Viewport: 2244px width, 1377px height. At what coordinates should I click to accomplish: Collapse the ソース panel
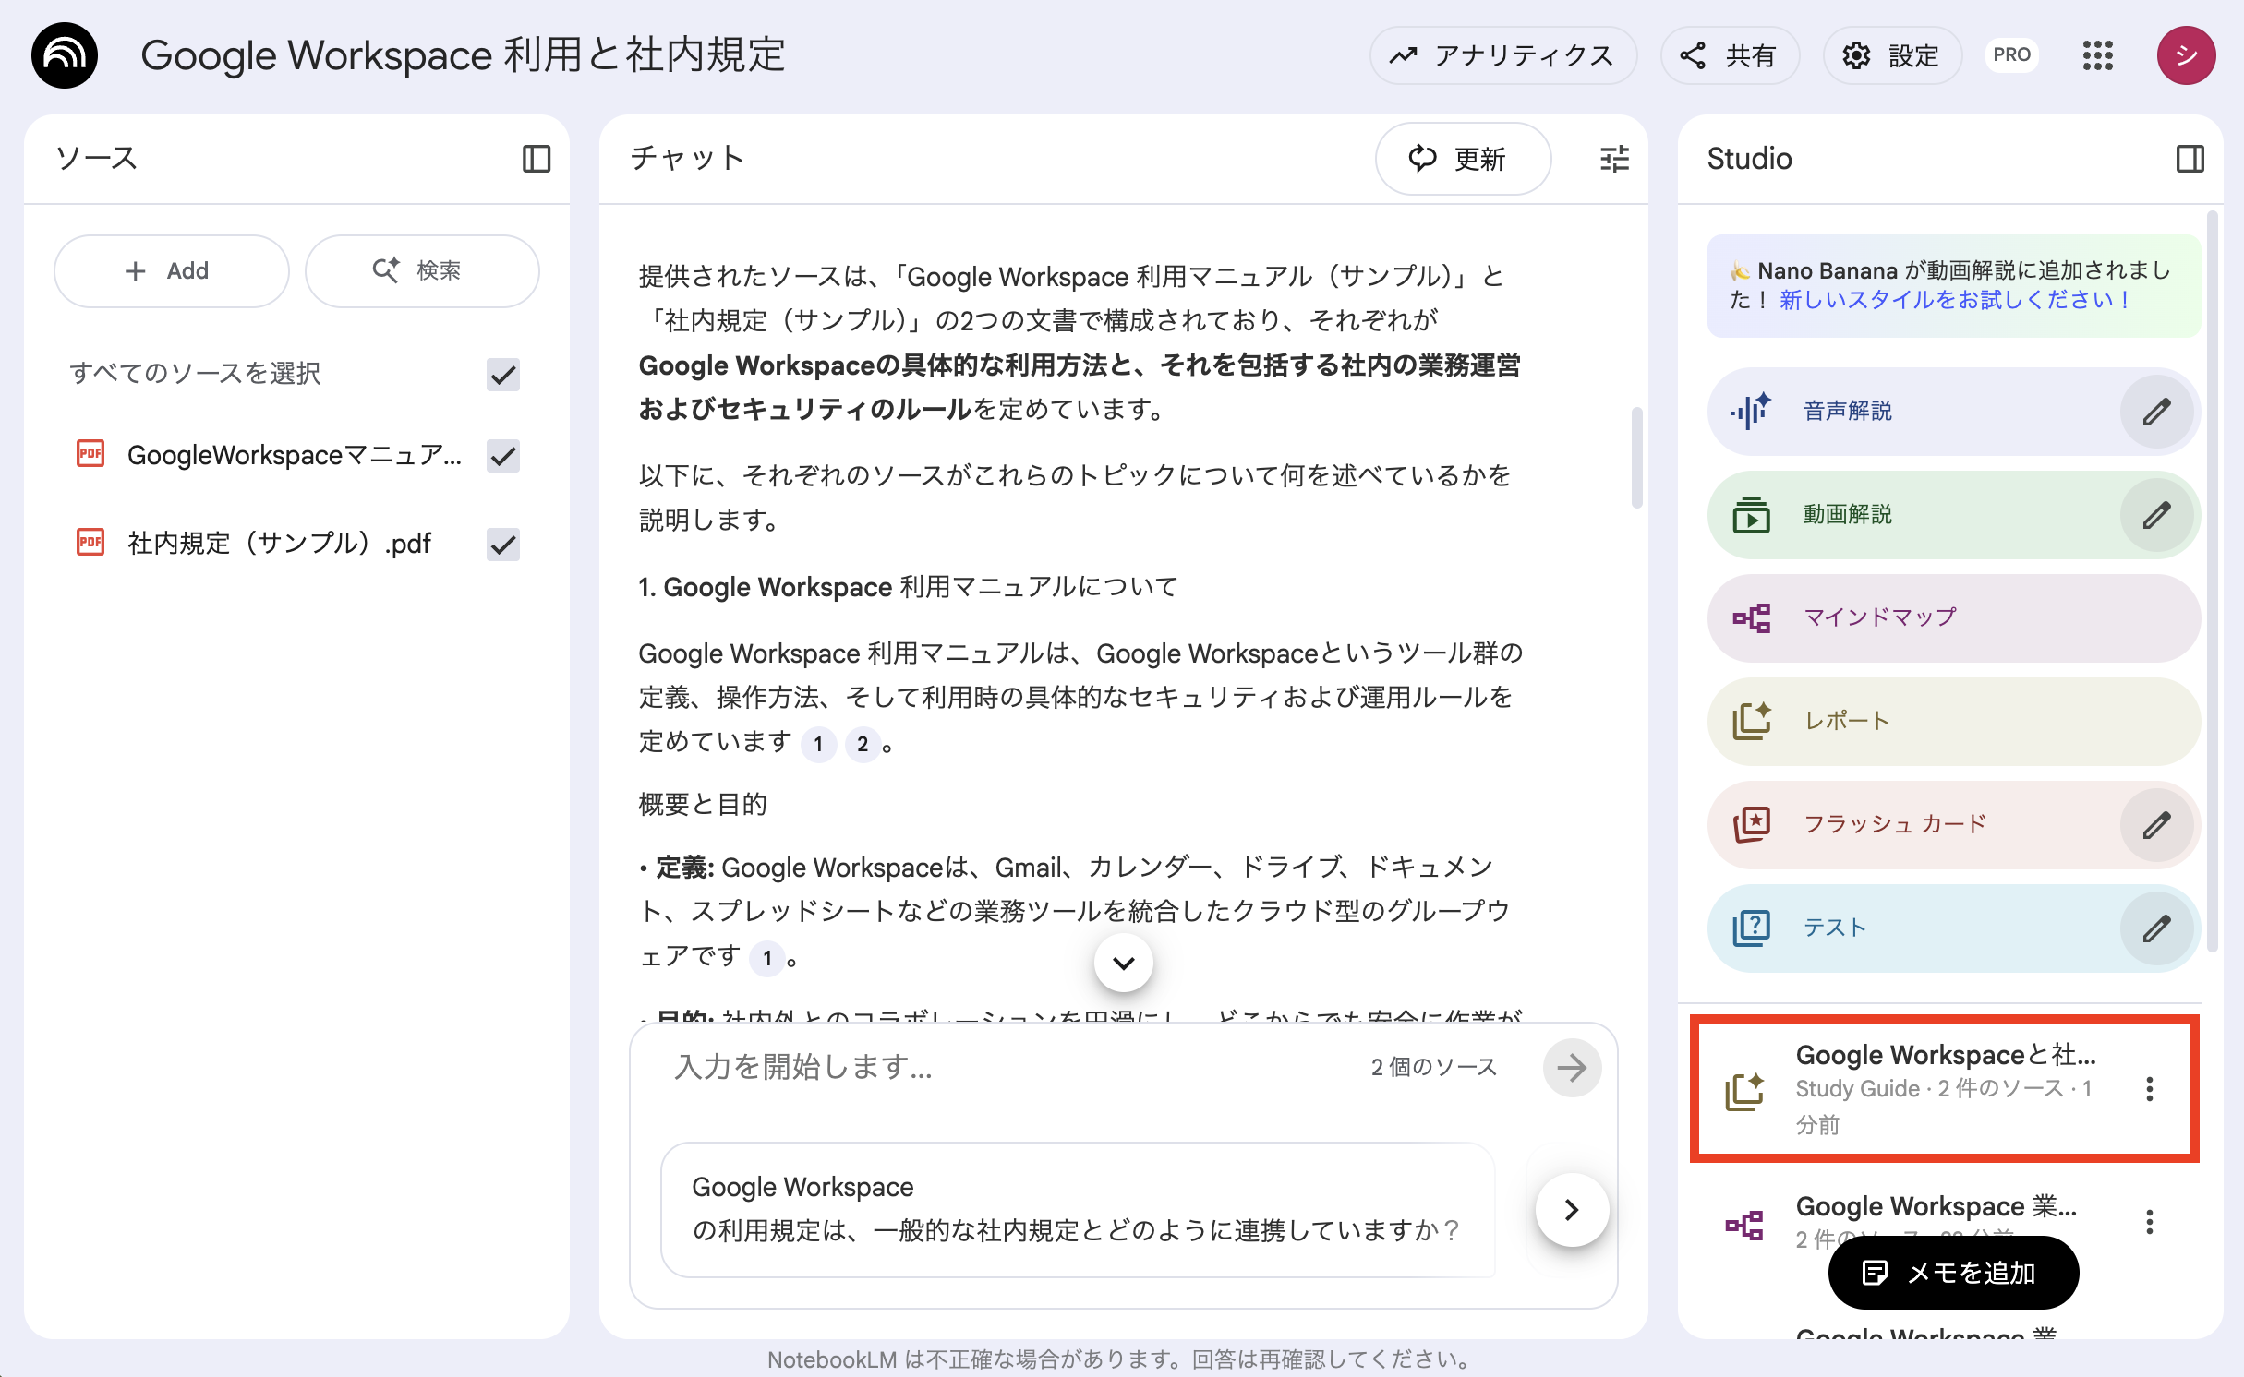(x=538, y=159)
